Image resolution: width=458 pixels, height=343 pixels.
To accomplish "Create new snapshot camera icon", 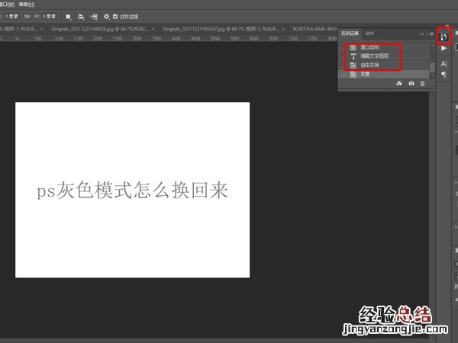I will 411,83.
